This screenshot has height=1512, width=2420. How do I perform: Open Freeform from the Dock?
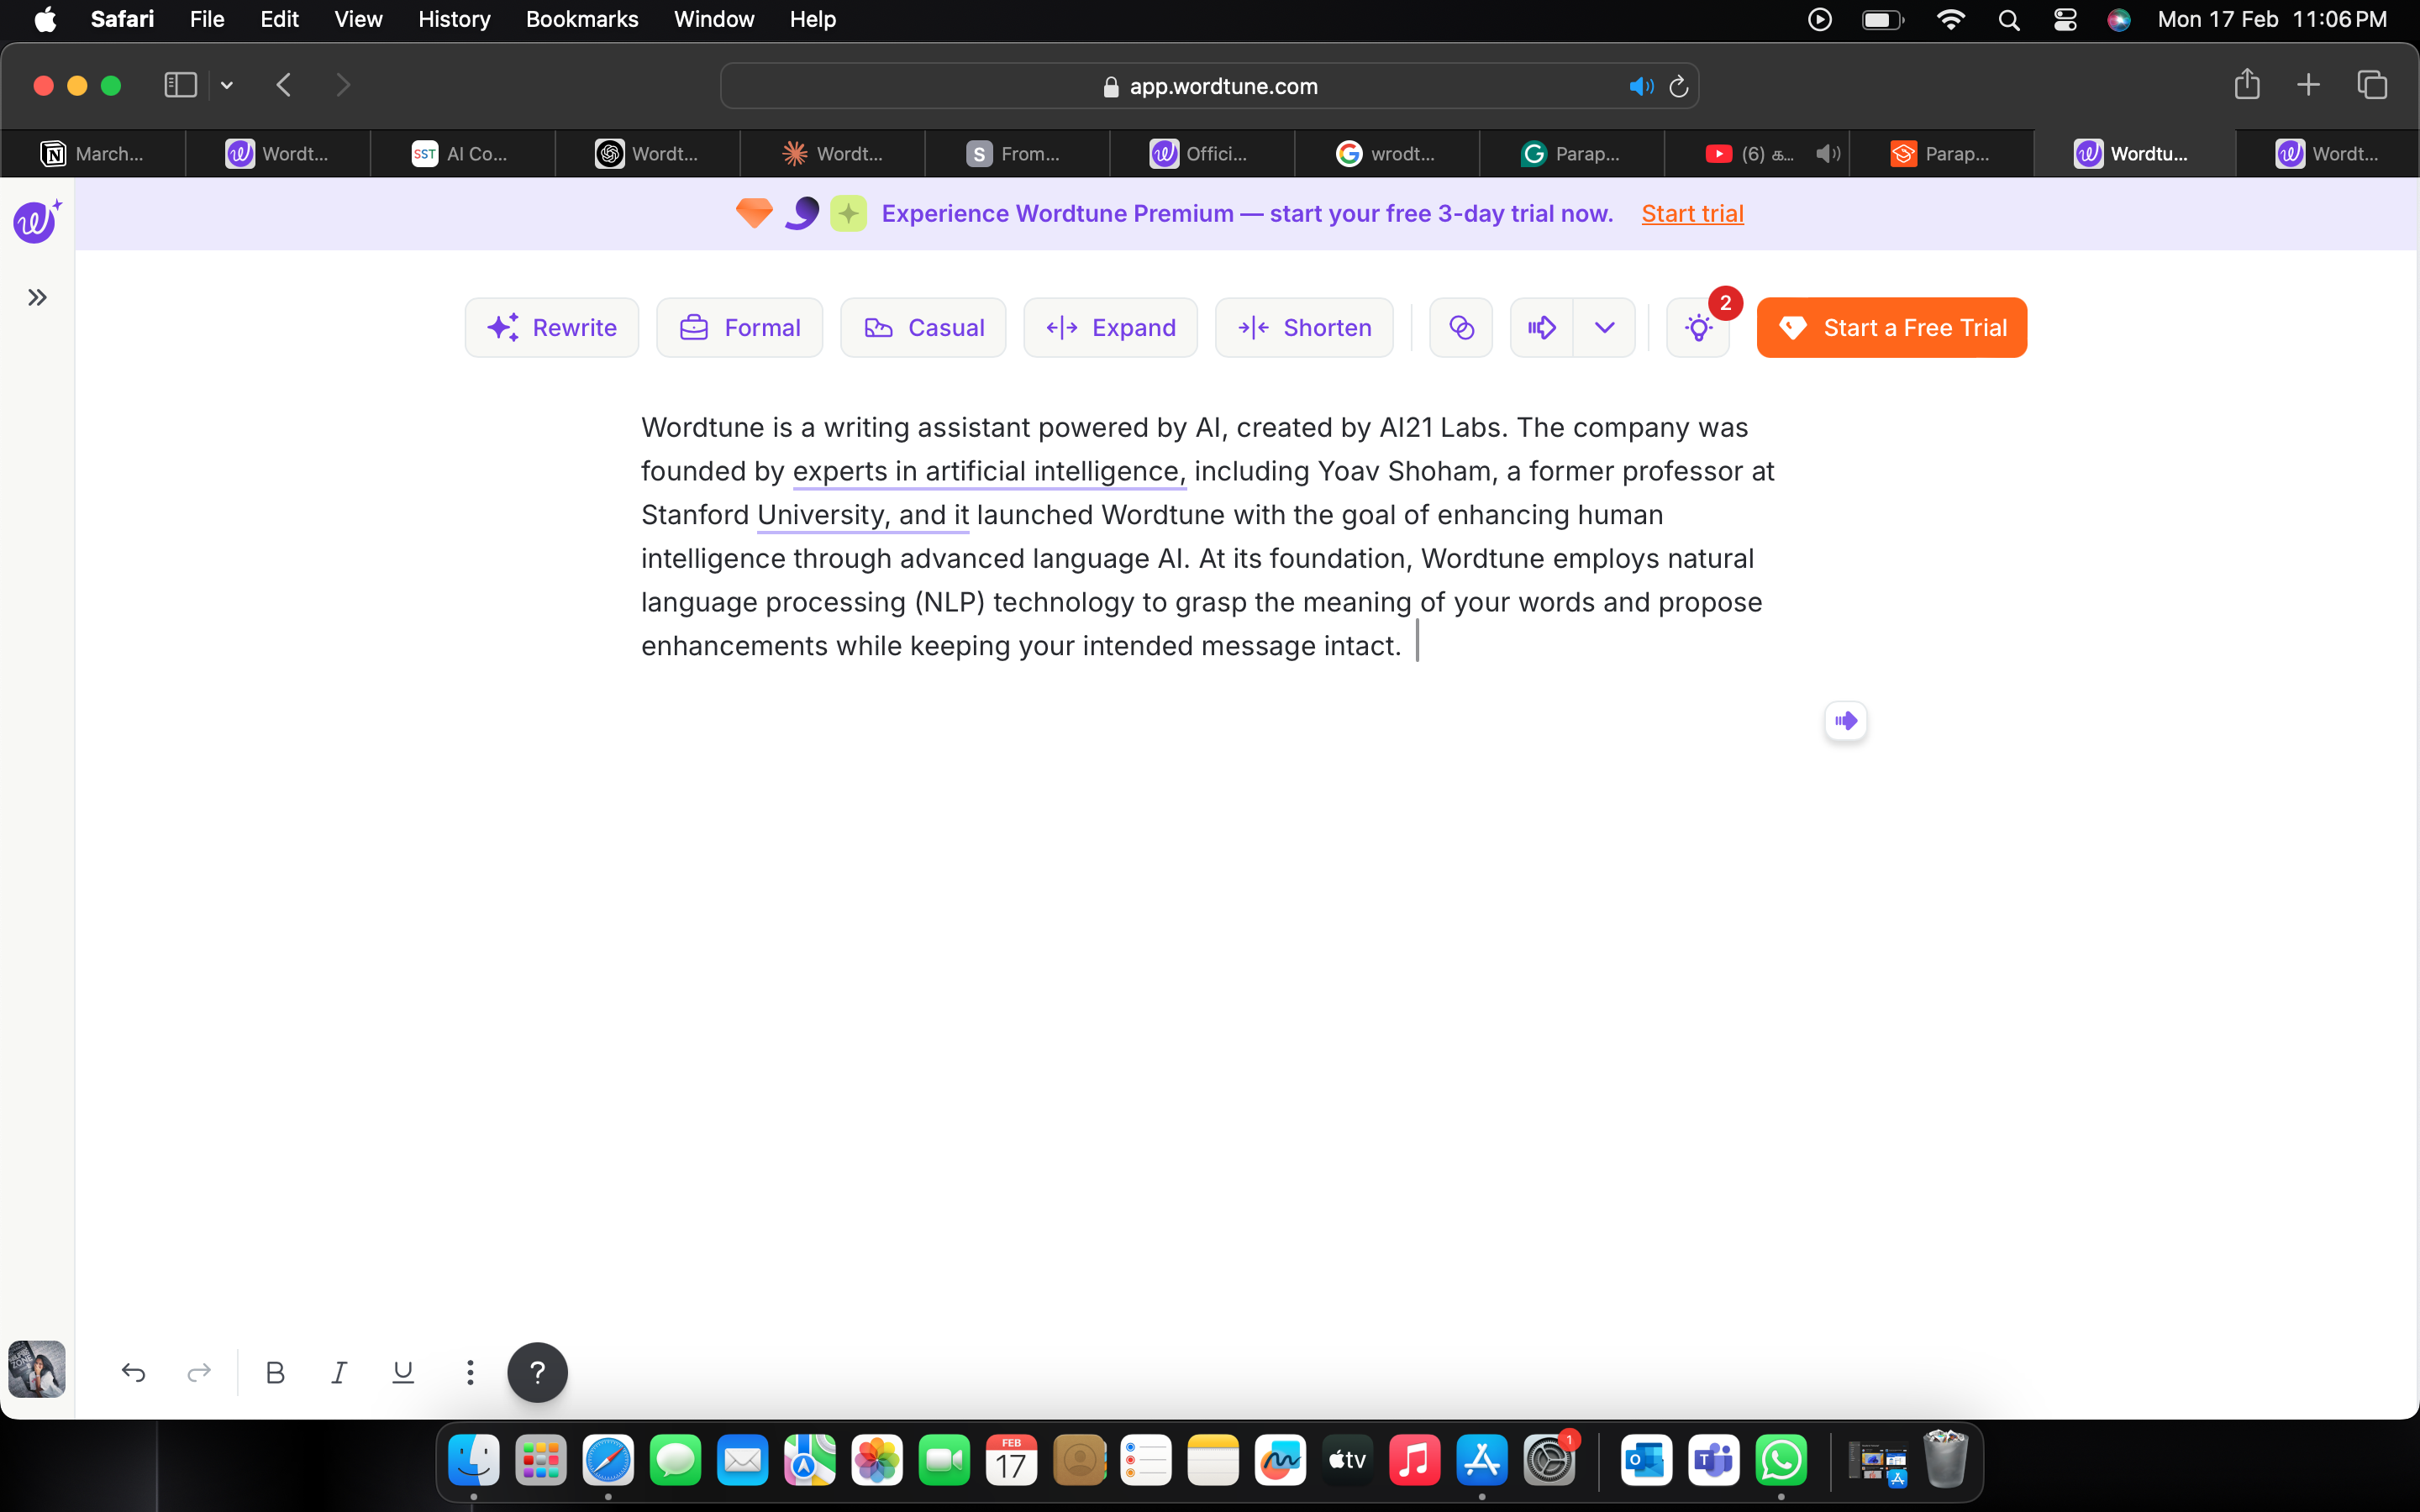coord(1280,1461)
